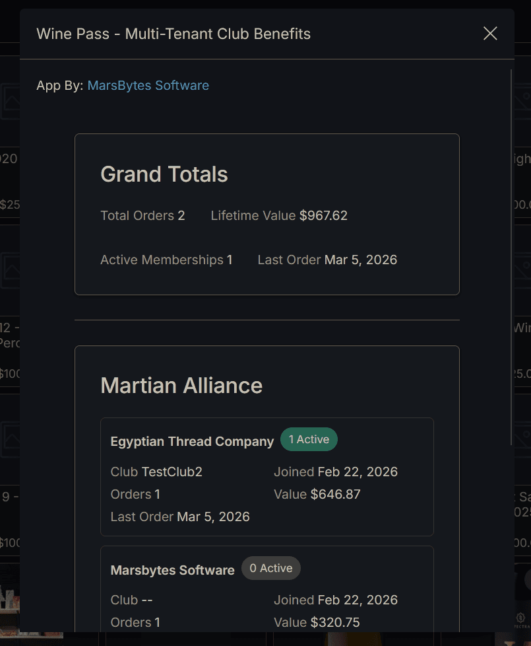This screenshot has width=531, height=646.
Task: Select the TestClub2 club name
Action: [x=173, y=472]
